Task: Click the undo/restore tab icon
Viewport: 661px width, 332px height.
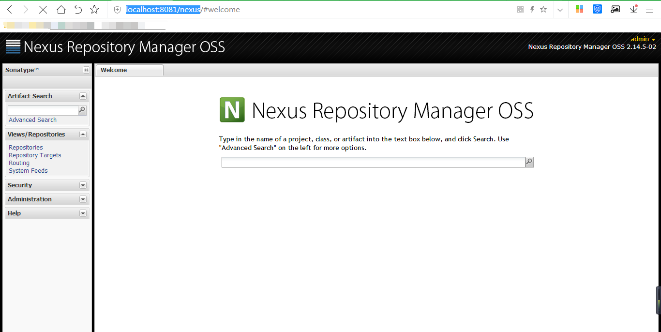Action: click(78, 9)
